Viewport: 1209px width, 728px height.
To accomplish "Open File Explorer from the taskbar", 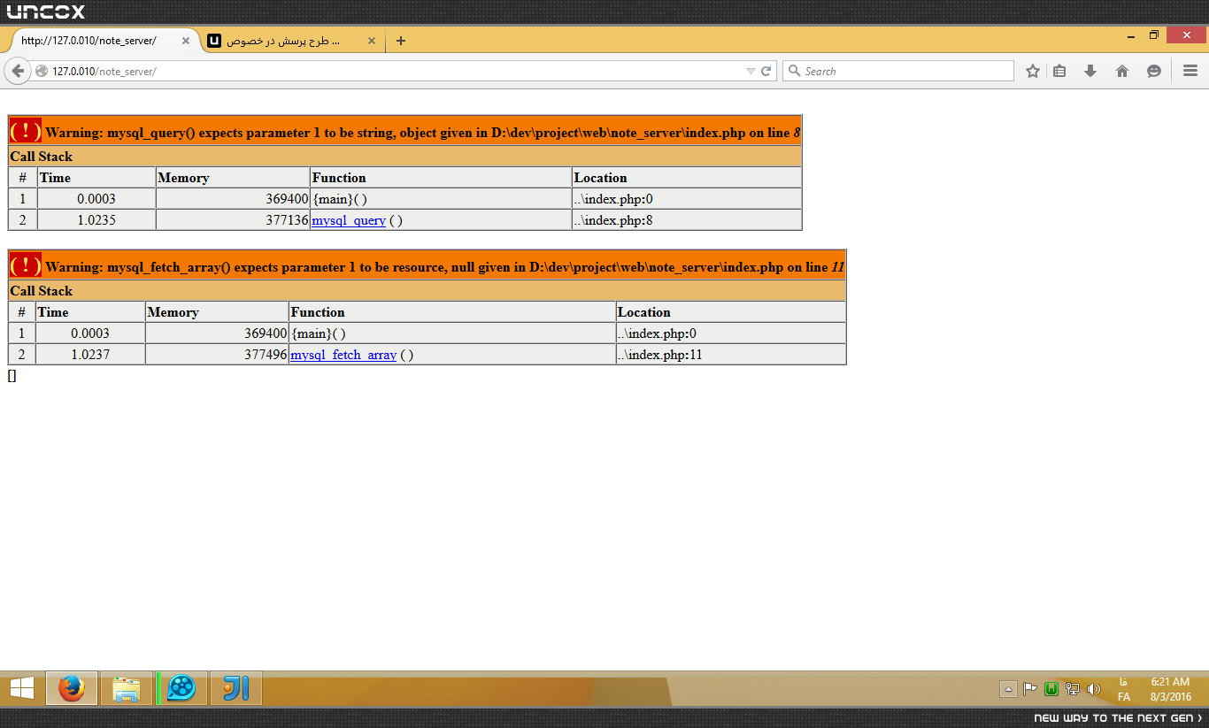I will 127,688.
